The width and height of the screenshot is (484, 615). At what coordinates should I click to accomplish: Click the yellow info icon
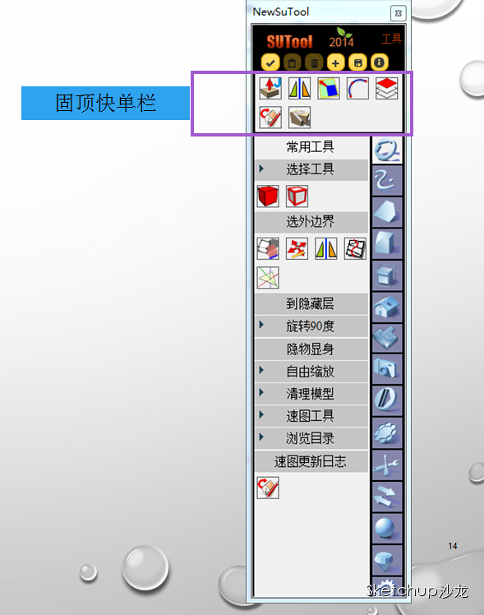(379, 62)
